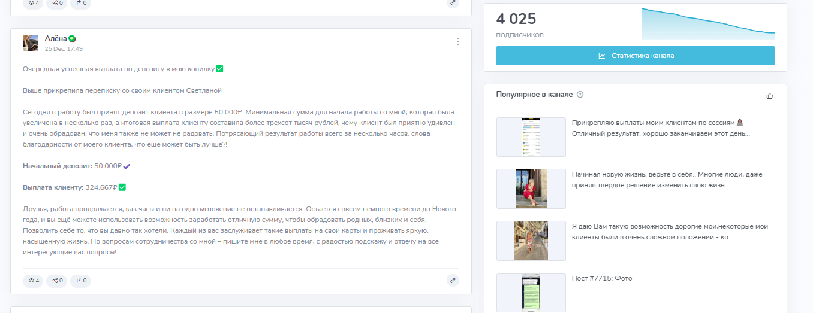Click the shares counter on the post above
This screenshot has width=813, height=313.
pyautogui.click(x=57, y=3)
